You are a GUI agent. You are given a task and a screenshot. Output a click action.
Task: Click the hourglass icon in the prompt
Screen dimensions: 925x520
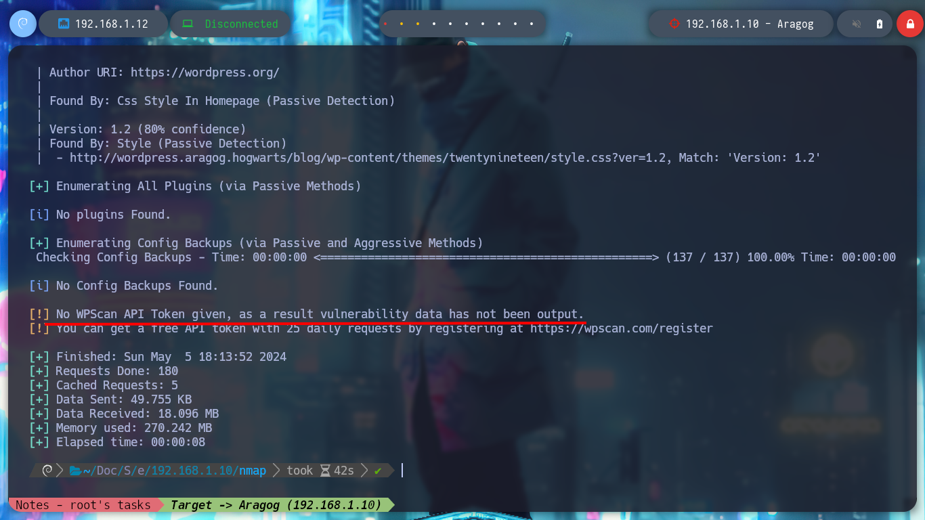click(x=325, y=470)
